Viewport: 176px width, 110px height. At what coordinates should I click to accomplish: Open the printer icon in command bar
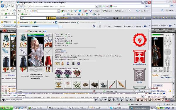(x=109, y=26)
